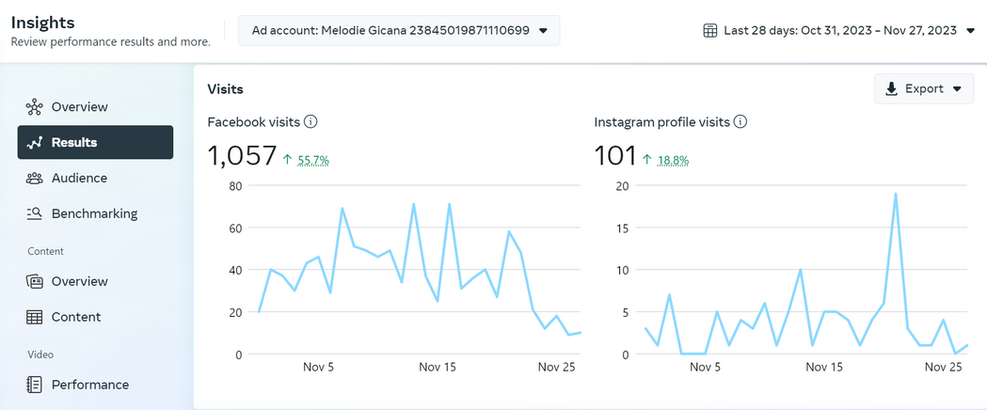Click the Video Performance report icon
Image resolution: width=987 pixels, height=410 pixels.
(34, 385)
